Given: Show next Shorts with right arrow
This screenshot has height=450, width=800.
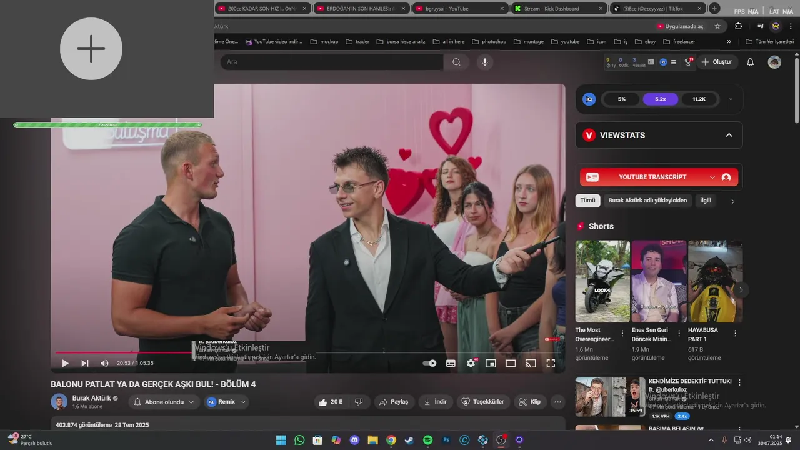Looking at the screenshot, I should tap(741, 290).
